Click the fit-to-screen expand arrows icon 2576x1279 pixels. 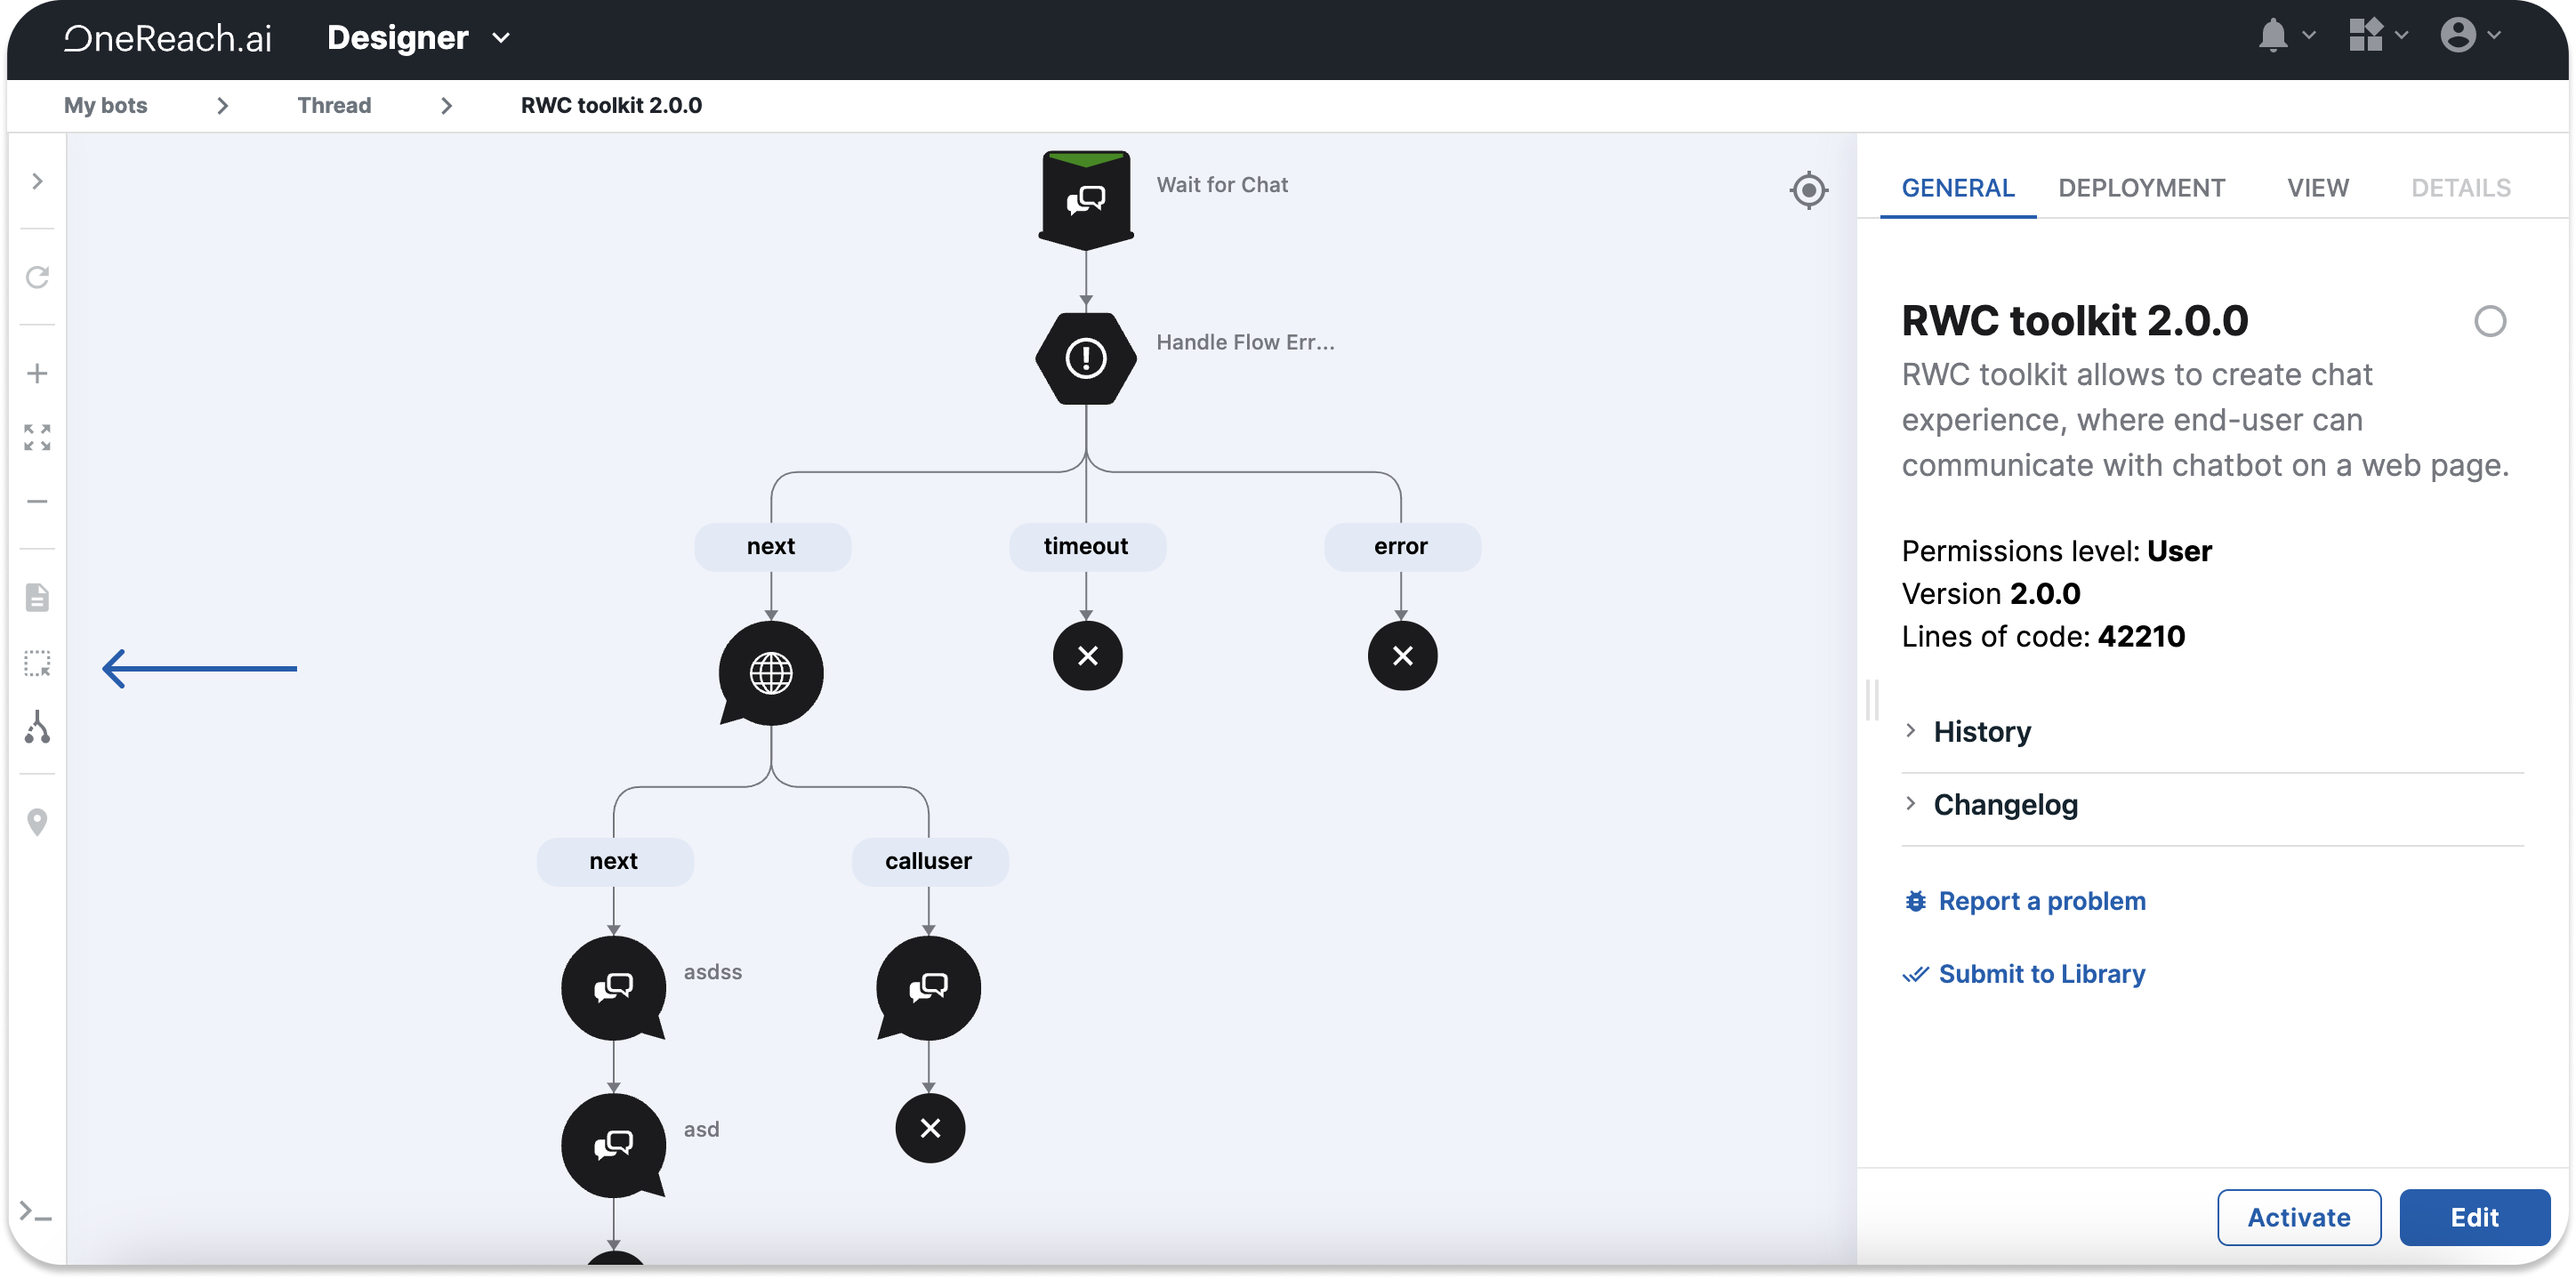coord(37,437)
